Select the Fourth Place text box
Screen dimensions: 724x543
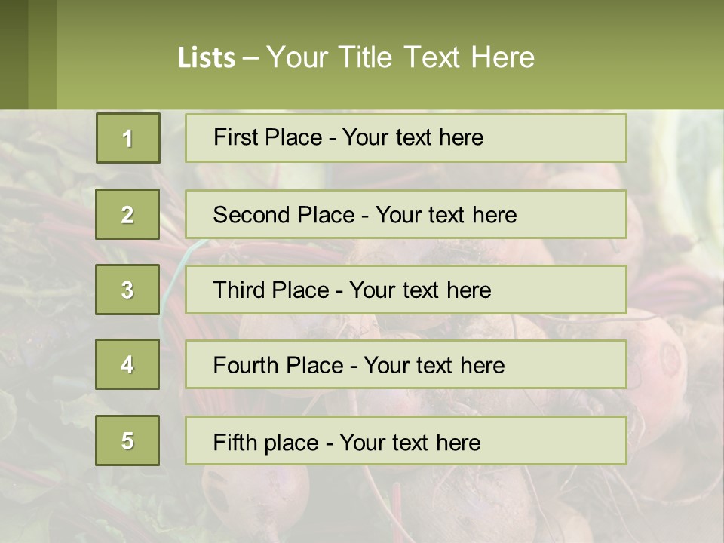click(x=406, y=364)
